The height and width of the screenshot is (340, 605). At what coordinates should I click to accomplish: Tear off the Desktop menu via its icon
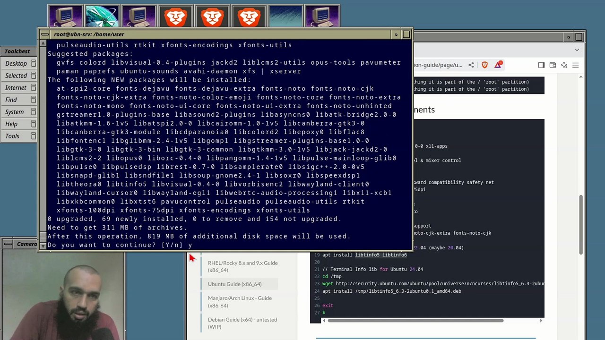pos(33,63)
